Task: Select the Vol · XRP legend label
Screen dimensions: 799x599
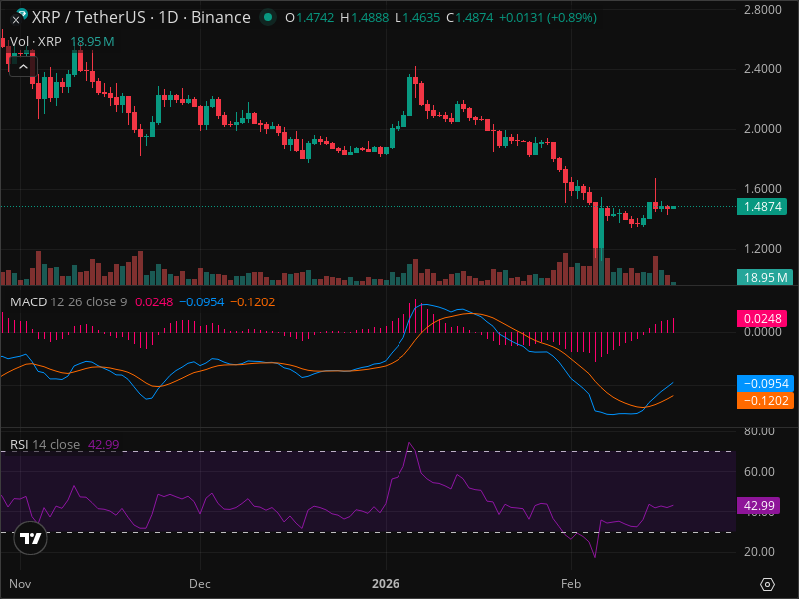Action: [36, 42]
